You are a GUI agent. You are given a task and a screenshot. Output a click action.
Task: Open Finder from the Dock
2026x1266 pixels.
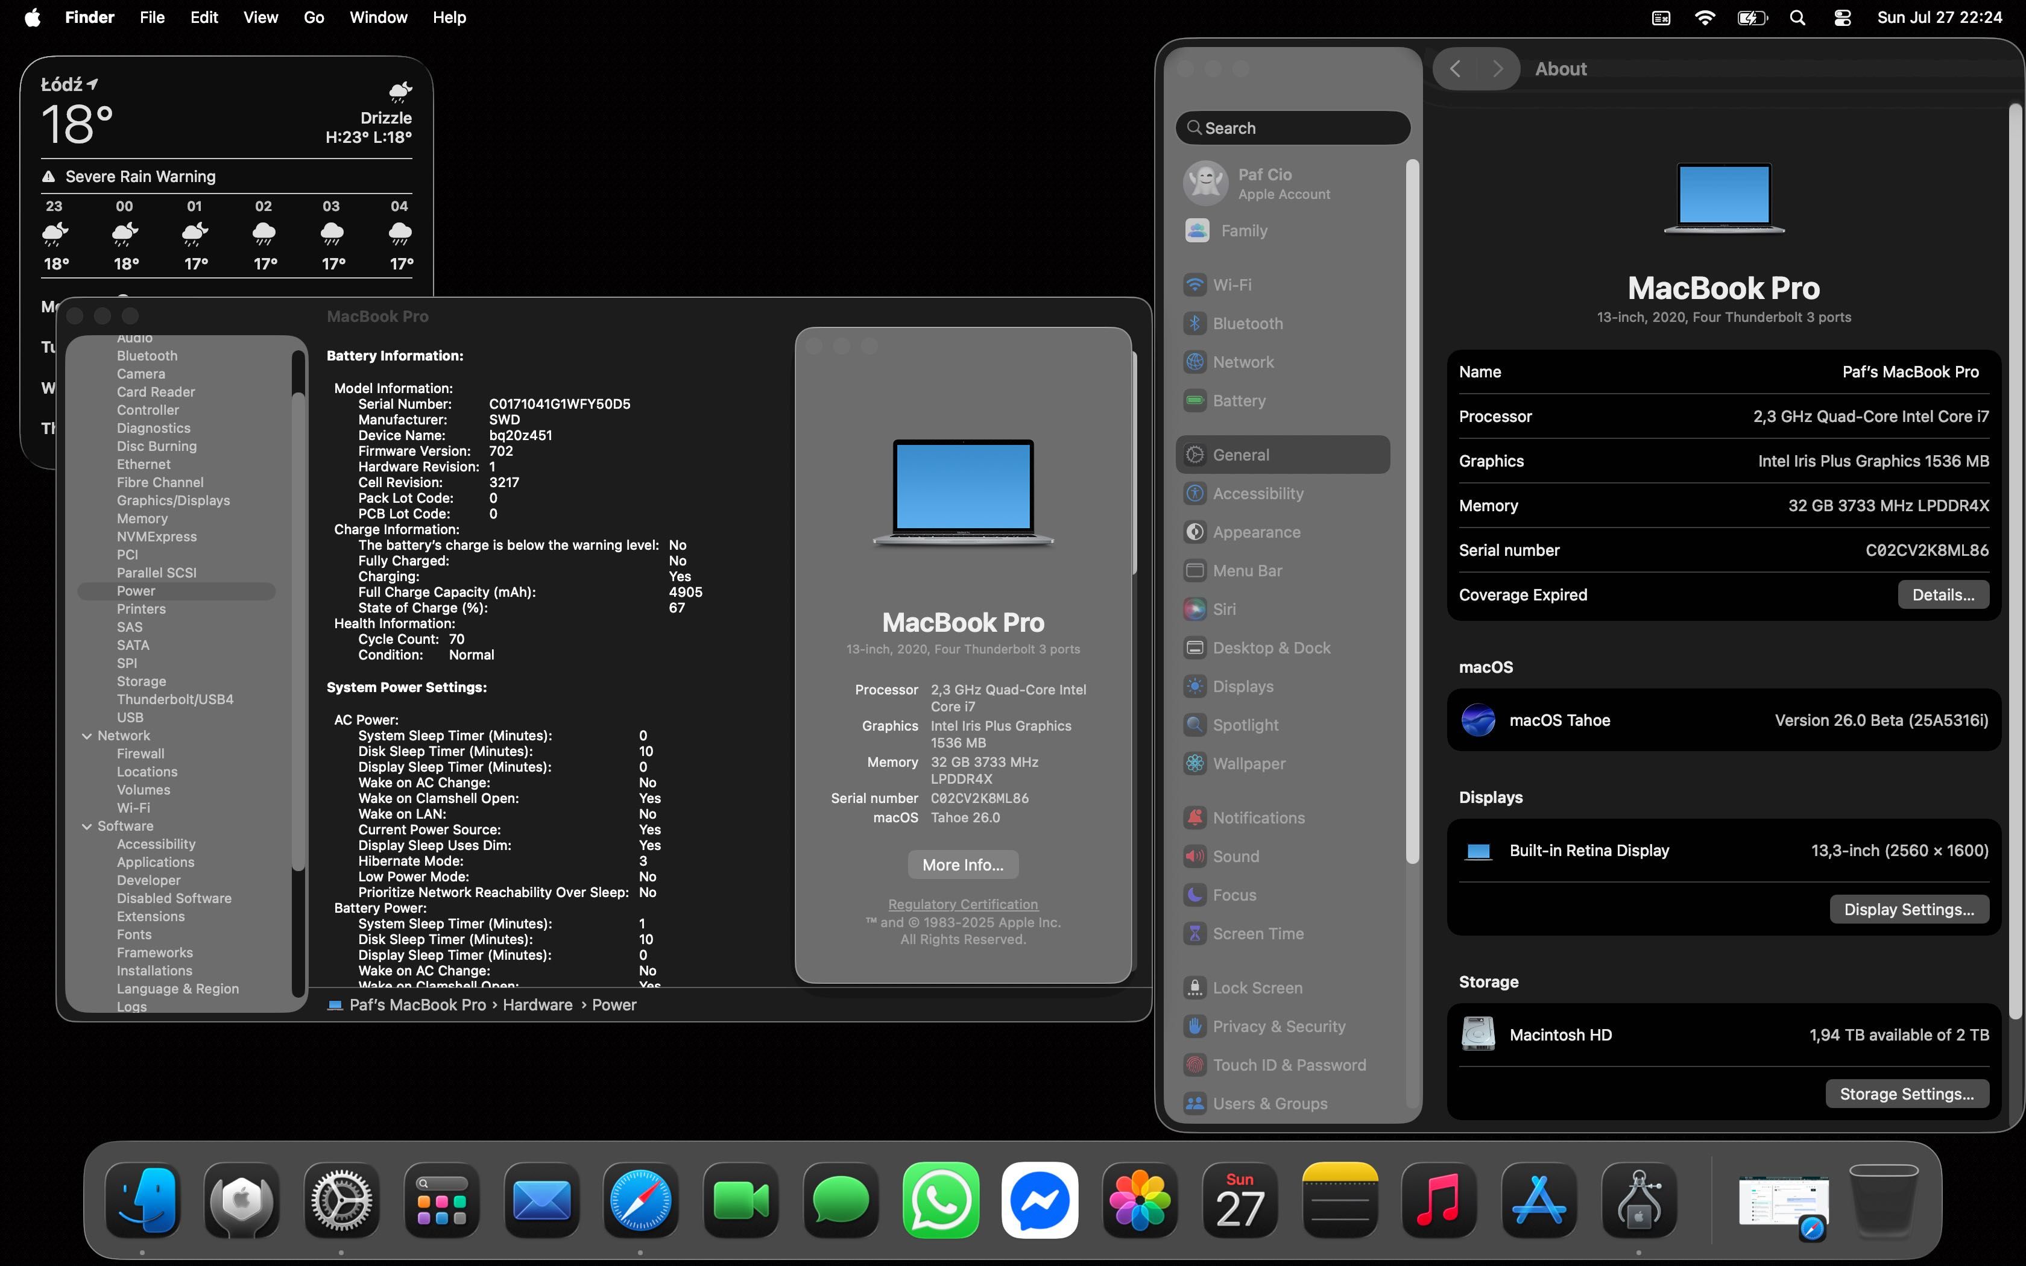pyautogui.click(x=142, y=1200)
